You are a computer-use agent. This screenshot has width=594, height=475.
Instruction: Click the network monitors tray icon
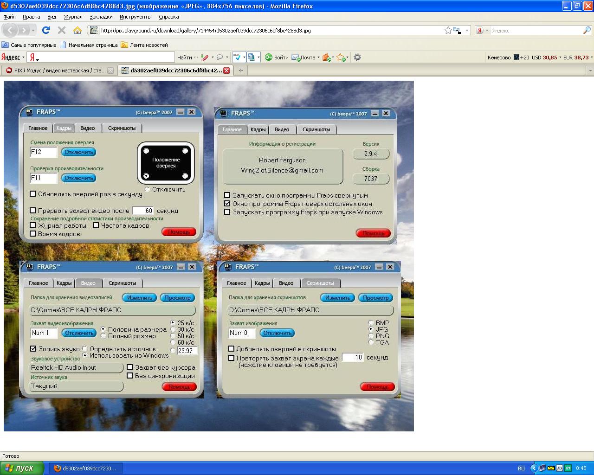[542, 468]
